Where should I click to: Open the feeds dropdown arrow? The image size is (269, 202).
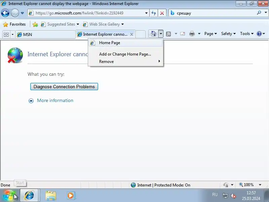(x=176, y=34)
